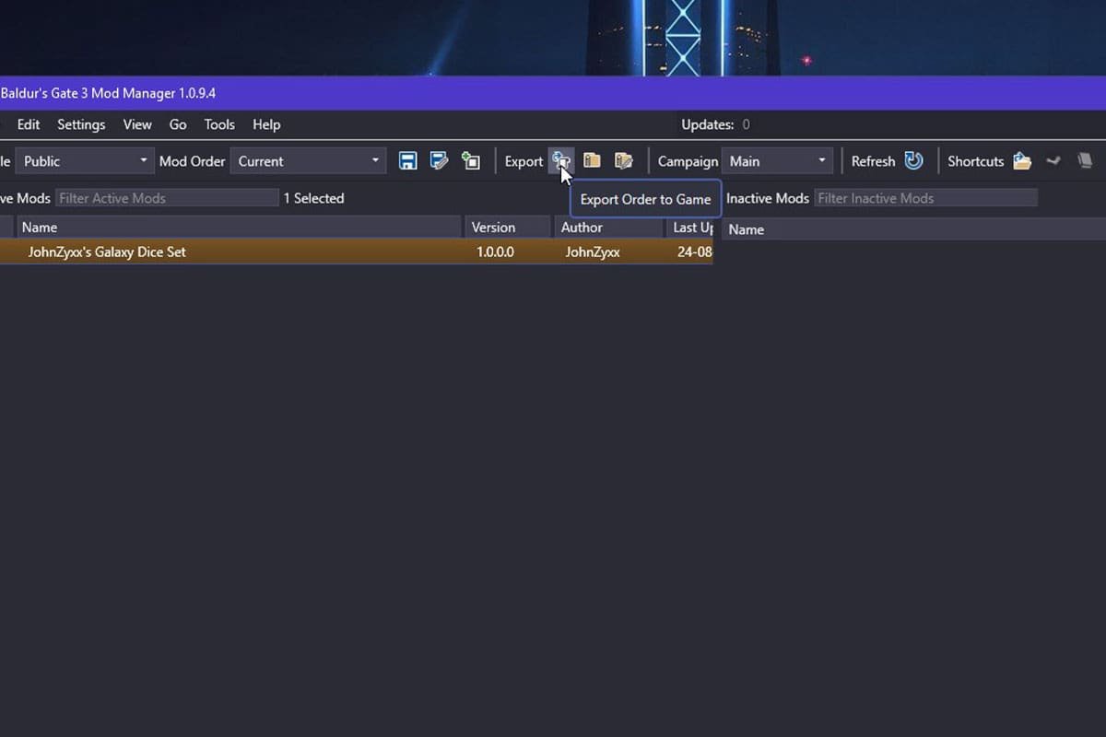Click the 1 Selected status text
The image size is (1106, 737).
tap(313, 198)
